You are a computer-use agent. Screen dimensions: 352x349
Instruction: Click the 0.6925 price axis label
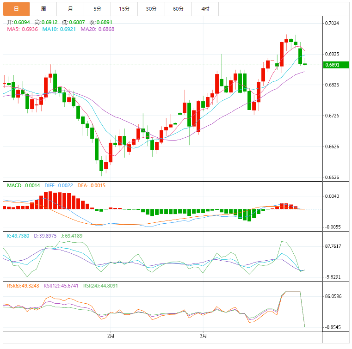click(332, 54)
